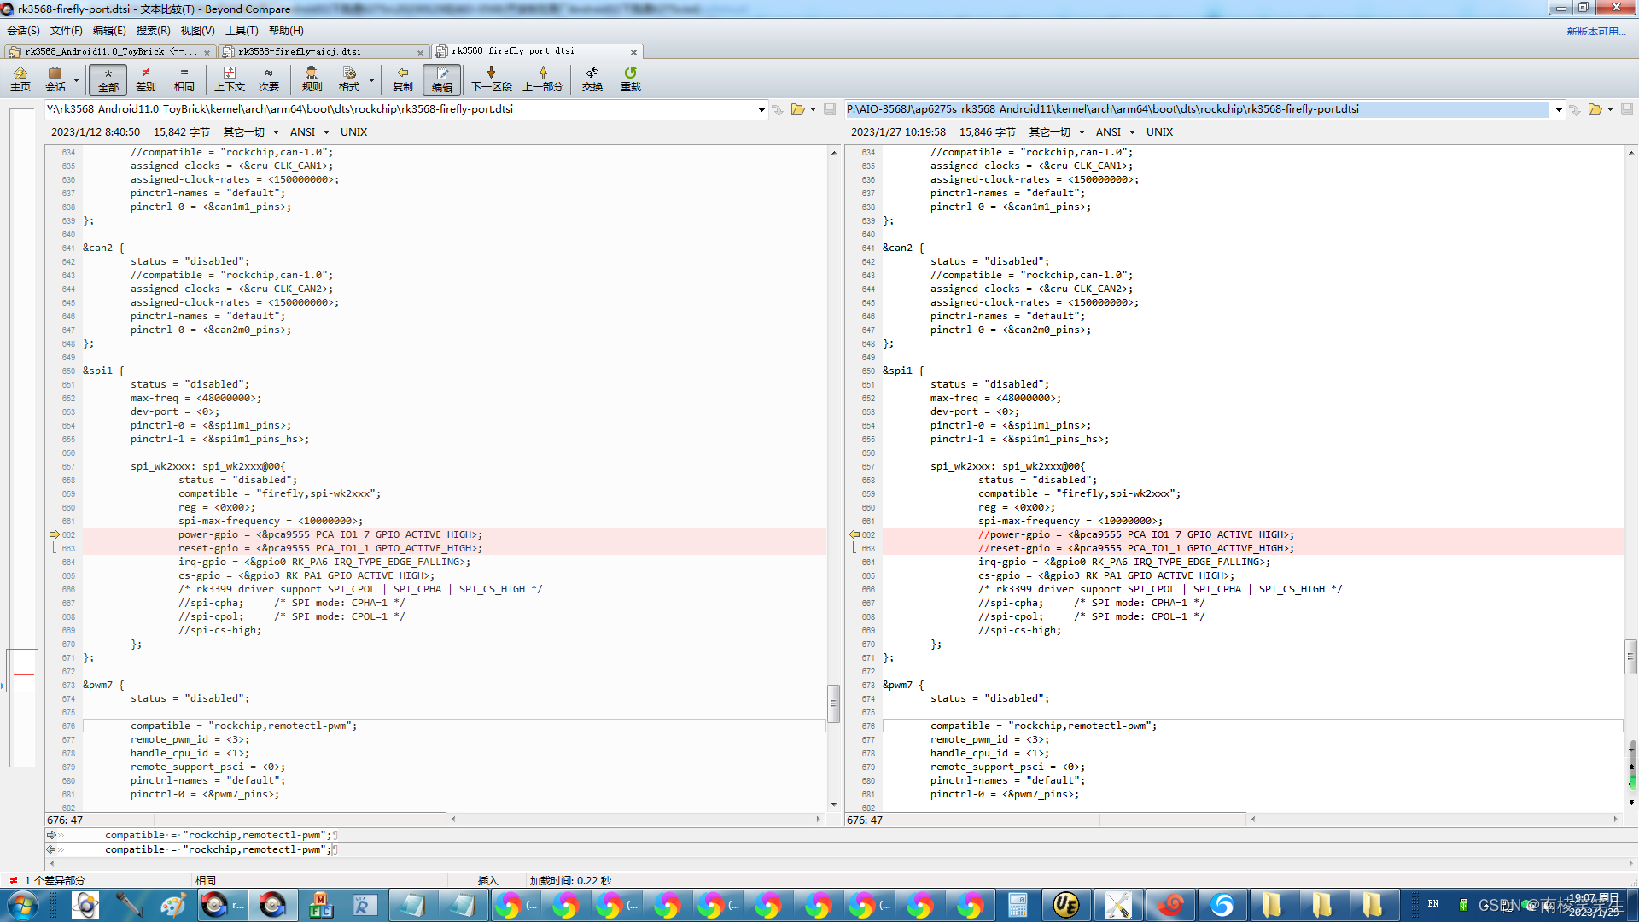
Task: Toggle display of 相同 (same) lines
Action: click(184, 79)
